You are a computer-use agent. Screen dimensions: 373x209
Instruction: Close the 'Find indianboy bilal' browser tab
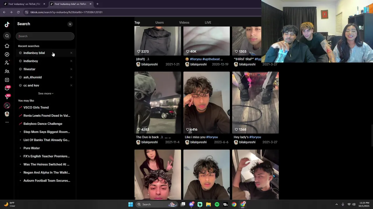point(90,4)
